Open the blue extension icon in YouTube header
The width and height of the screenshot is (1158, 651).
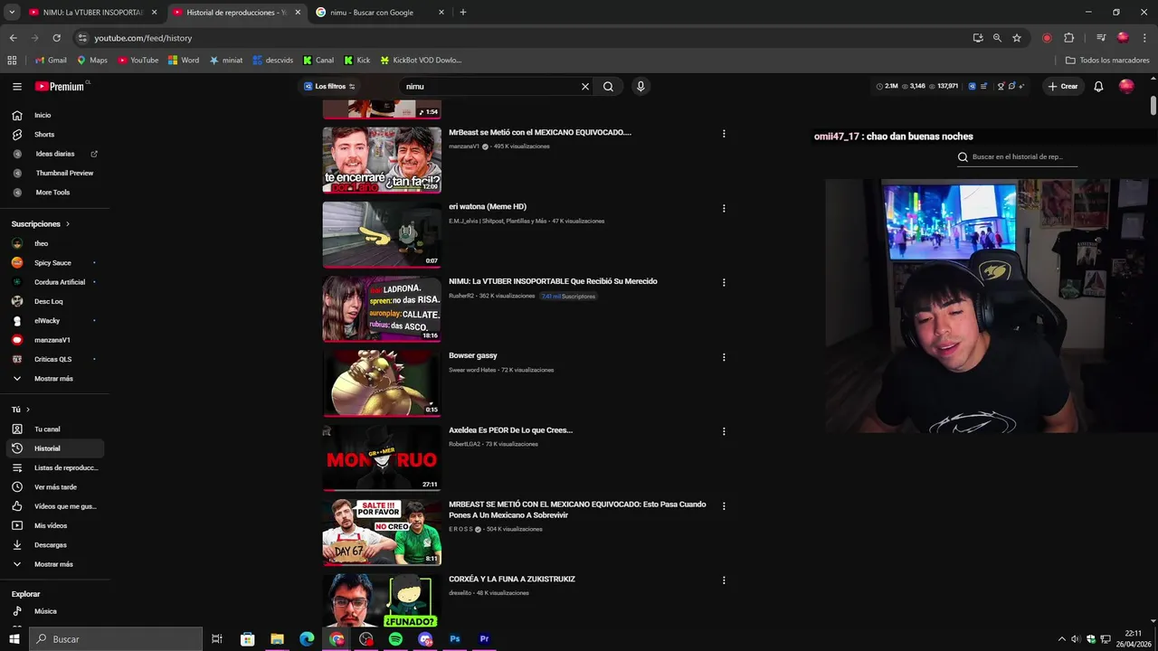pos(973,87)
